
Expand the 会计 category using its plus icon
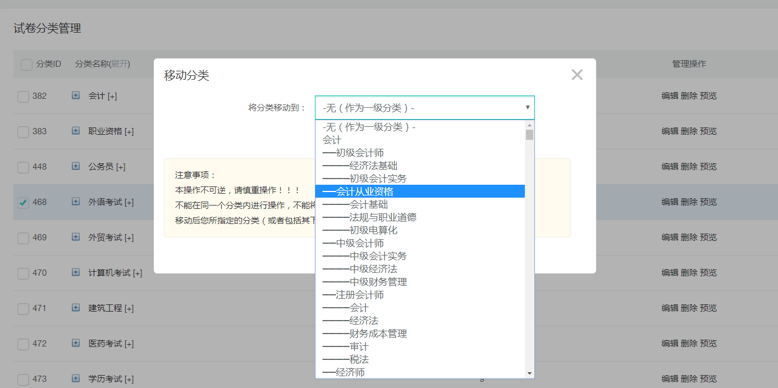pyautogui.click(x=75, y=95)
